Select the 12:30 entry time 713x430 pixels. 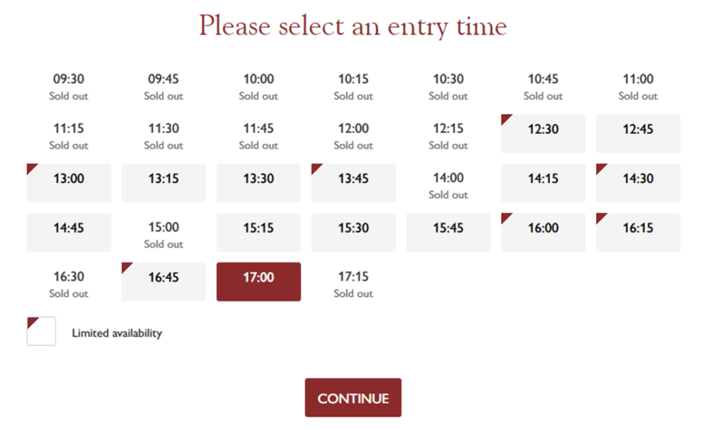(x=543, y=134)
